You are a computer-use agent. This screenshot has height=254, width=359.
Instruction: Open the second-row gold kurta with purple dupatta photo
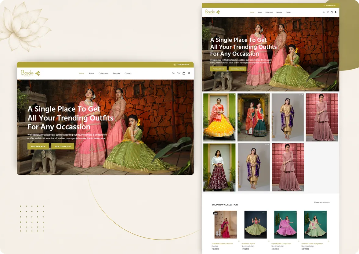[253, 167]
